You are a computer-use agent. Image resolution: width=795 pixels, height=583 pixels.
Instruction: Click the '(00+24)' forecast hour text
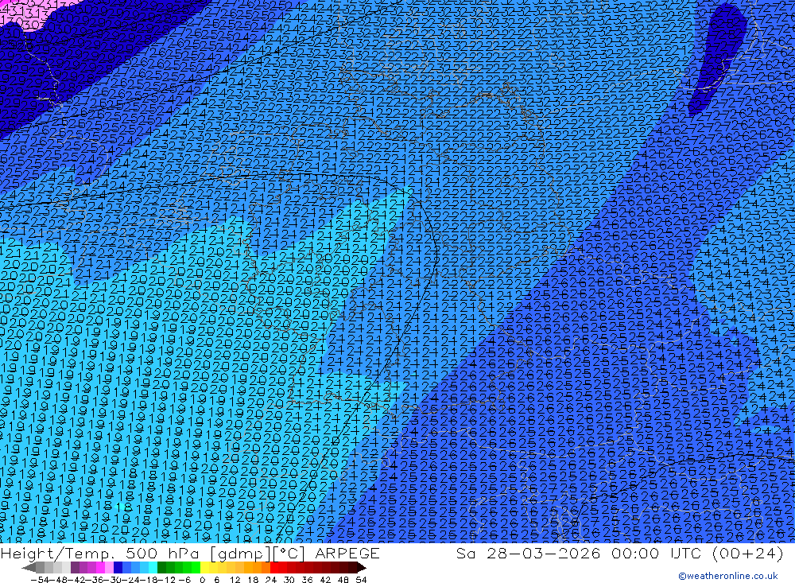748,553
